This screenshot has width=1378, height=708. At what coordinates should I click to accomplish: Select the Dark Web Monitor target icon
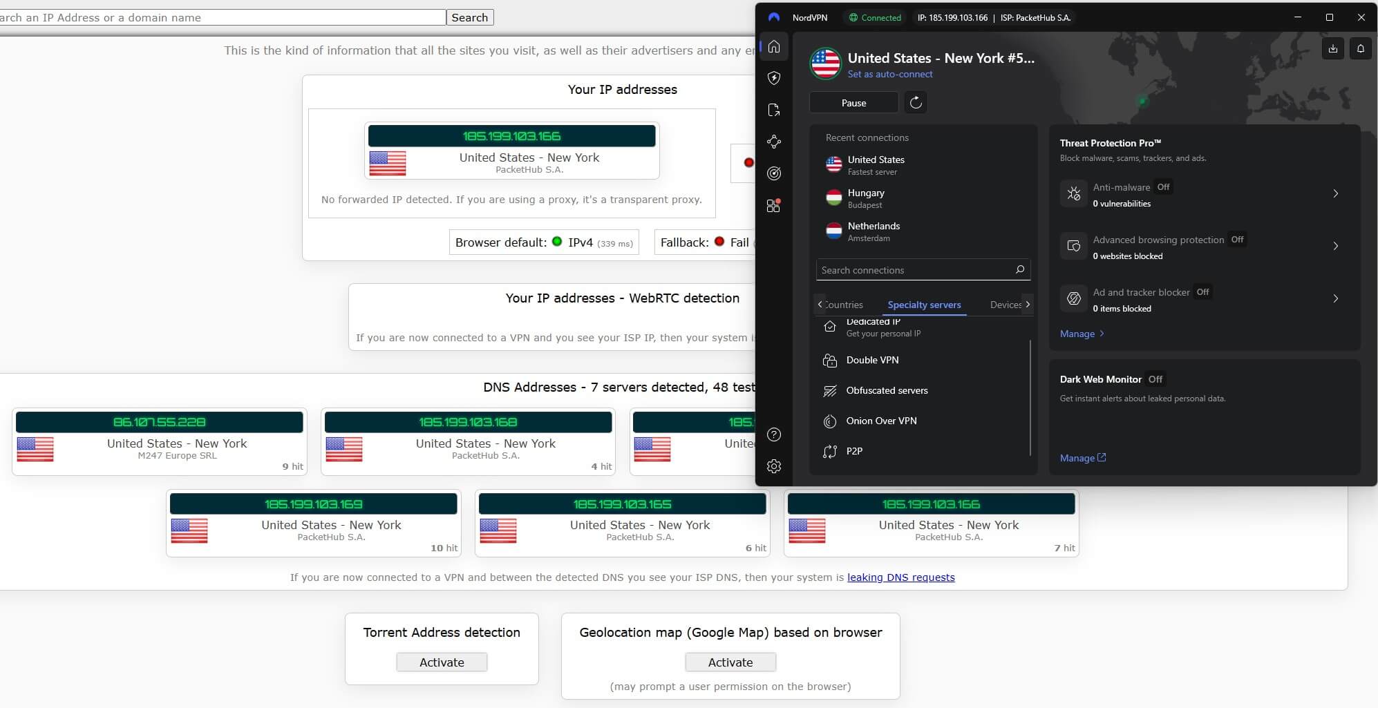[x=774, y=173]
